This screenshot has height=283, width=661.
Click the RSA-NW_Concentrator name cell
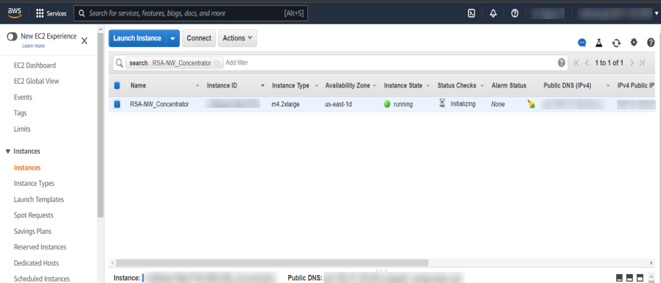tap(159, 104)
